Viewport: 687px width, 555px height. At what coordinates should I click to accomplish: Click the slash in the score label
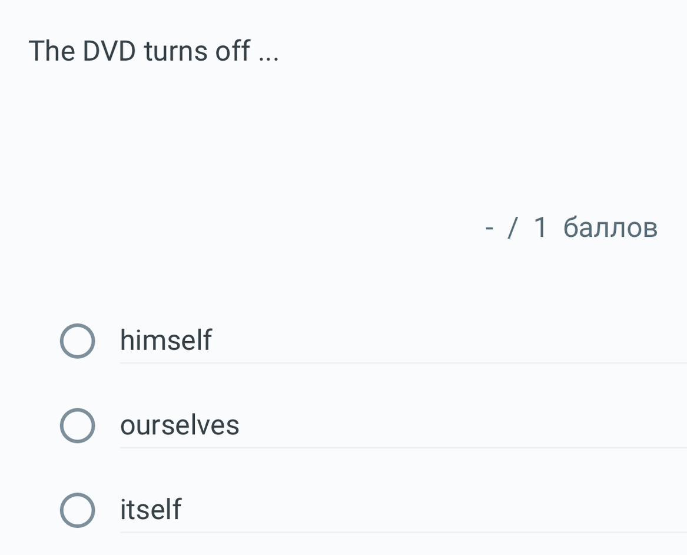tap(513, 227)
